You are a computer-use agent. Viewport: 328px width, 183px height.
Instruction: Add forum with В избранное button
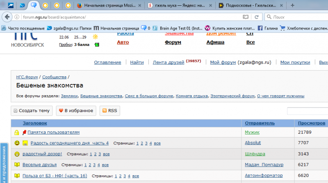pos(76,111)
